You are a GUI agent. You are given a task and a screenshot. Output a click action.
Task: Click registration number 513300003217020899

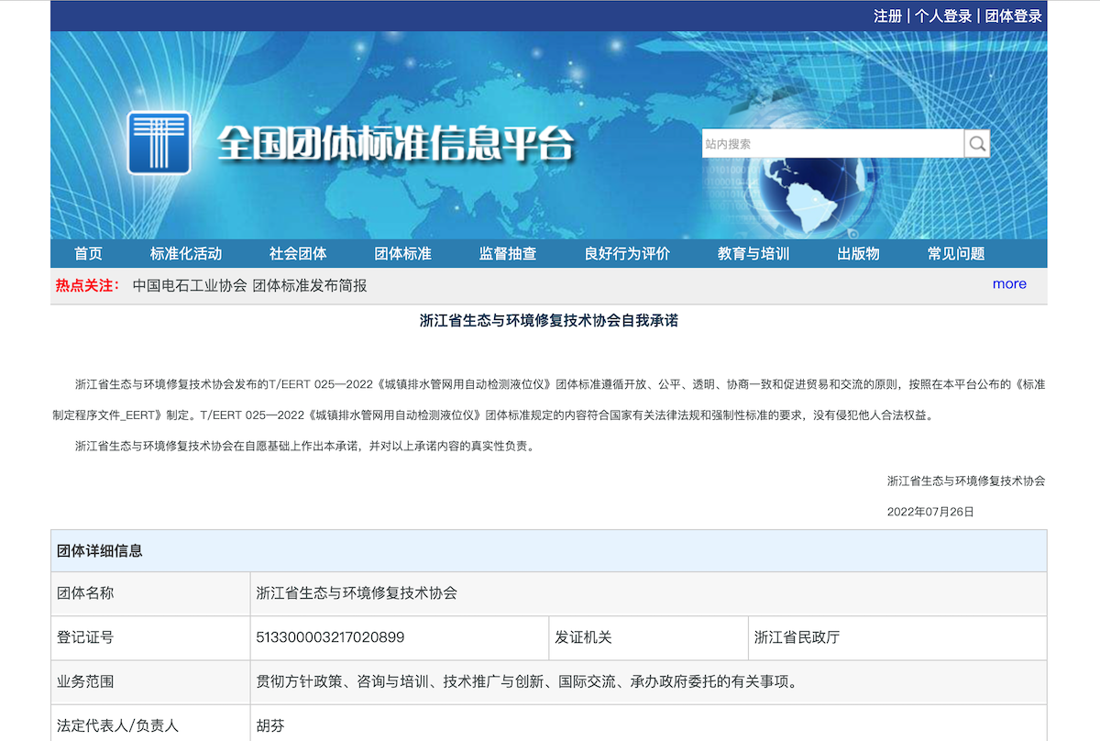331,637
